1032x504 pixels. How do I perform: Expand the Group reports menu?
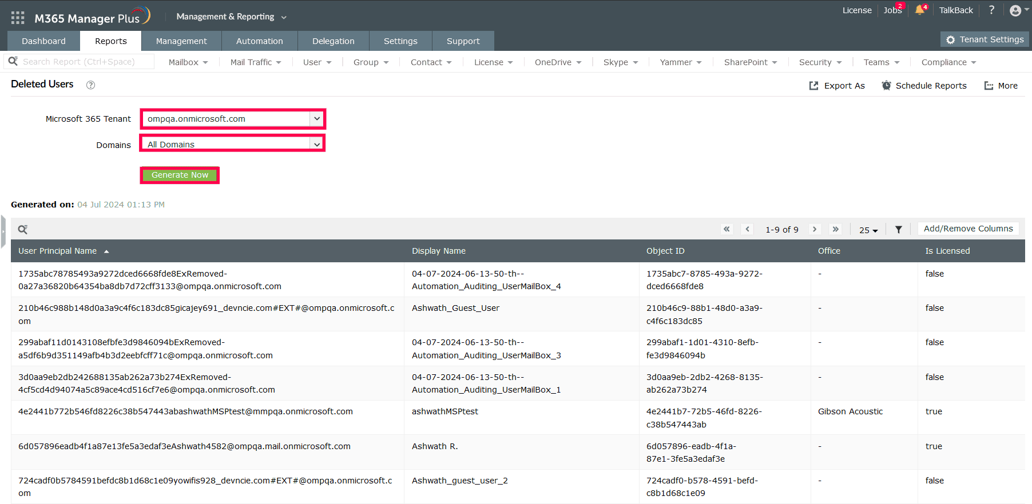(371, 62)
